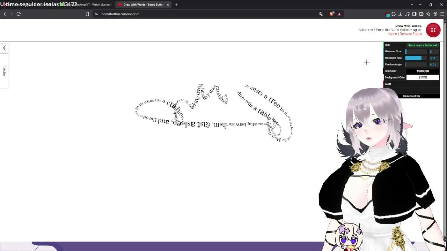Reload the boredbutton.com page
This screenshot has height=251, width=447.
point(19,14)
